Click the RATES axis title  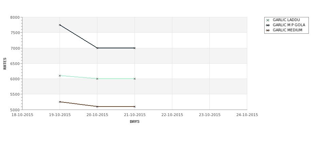tap(5, 64)
